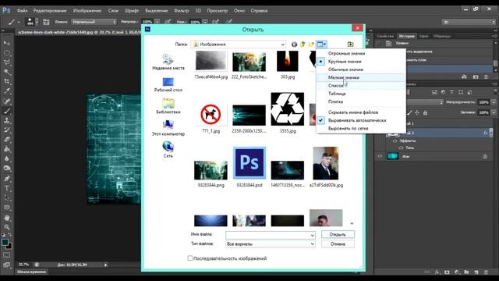Open the brush blend mode dropdown
The image size is (499, 281).
[x=94, y=22]
